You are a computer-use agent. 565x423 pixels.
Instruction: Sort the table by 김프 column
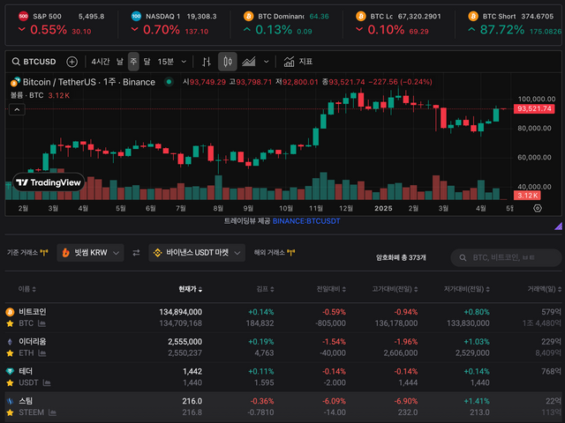pyautogui.click(x=265, y=289)
